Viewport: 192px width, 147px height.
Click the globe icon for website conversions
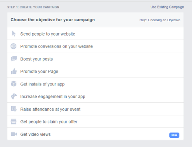14,46
